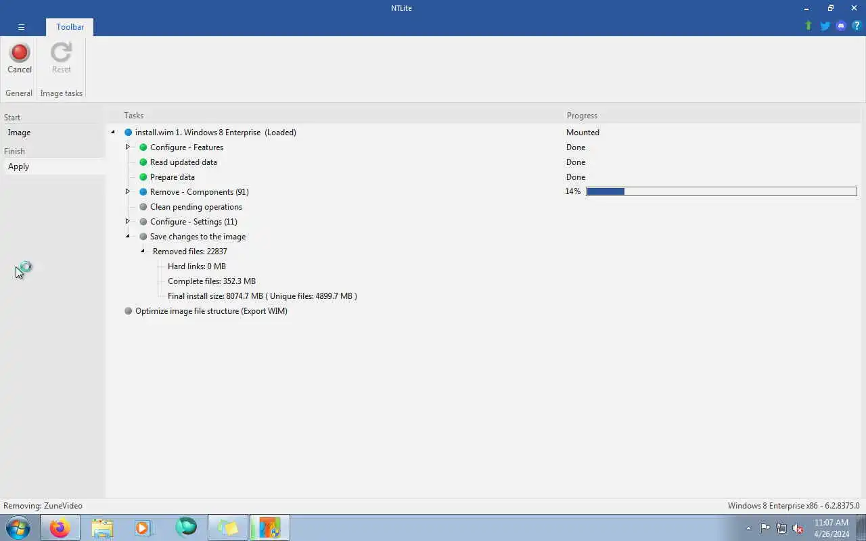
Task: Collapse Save changes to the image node
Action: pyautogui.click(x=127, y=237)
